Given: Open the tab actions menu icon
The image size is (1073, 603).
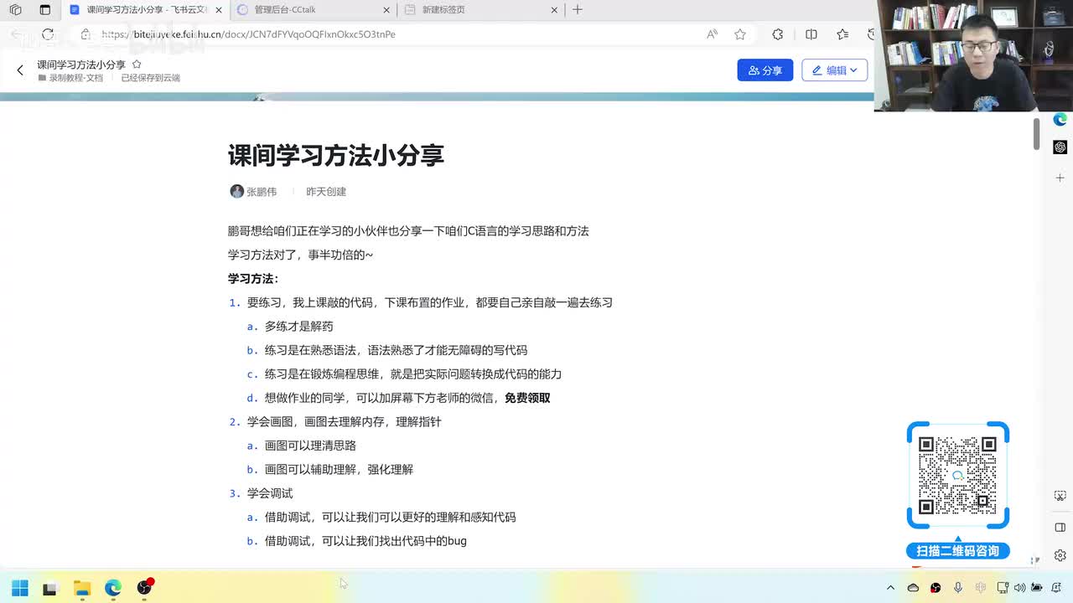Looking at the screenshot, I should click(45, 10).
